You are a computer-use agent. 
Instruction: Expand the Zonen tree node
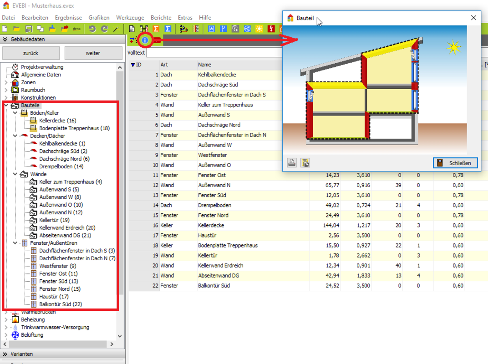(x=6, y=82)
